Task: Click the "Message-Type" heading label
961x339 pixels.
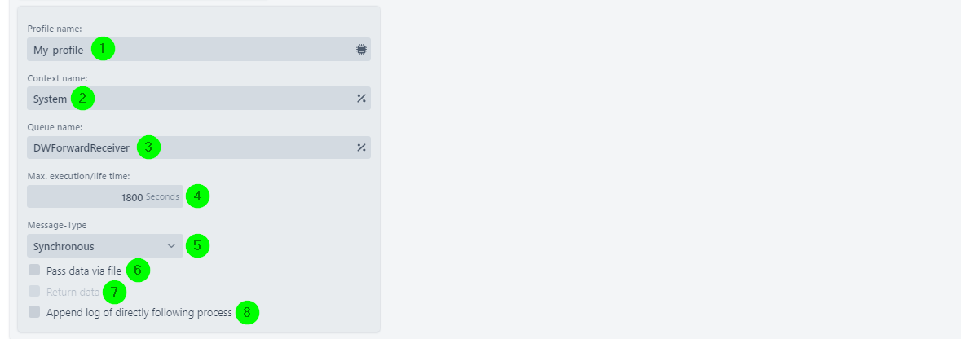Action: [x=57, y=225]
